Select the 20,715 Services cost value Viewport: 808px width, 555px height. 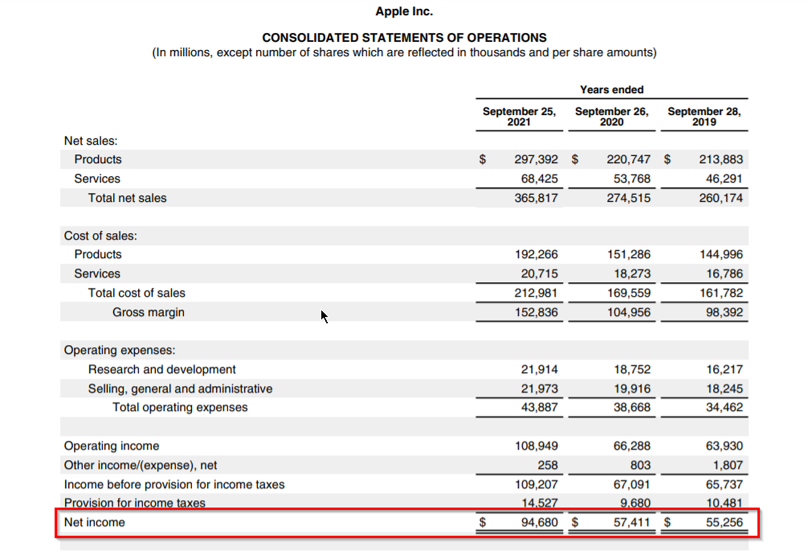point(539,274)
